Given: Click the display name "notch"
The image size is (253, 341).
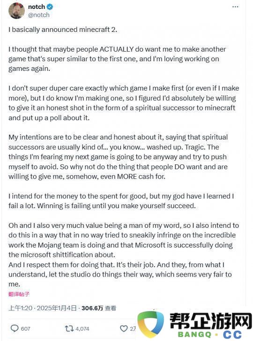Looking at the screenshot, I should [37, 7].
